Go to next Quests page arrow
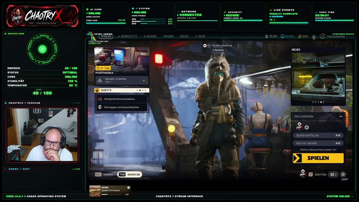The width and height of the screenshot is (359, 202). coord(146,90)
